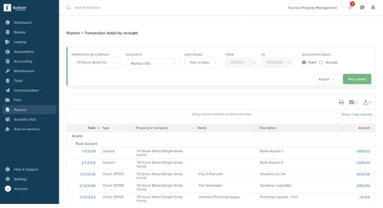Image resolution: width=383 pixels, height=208 pixels.
Task: Select the Accrual accounting basis
Action: (x=321, y=62)
